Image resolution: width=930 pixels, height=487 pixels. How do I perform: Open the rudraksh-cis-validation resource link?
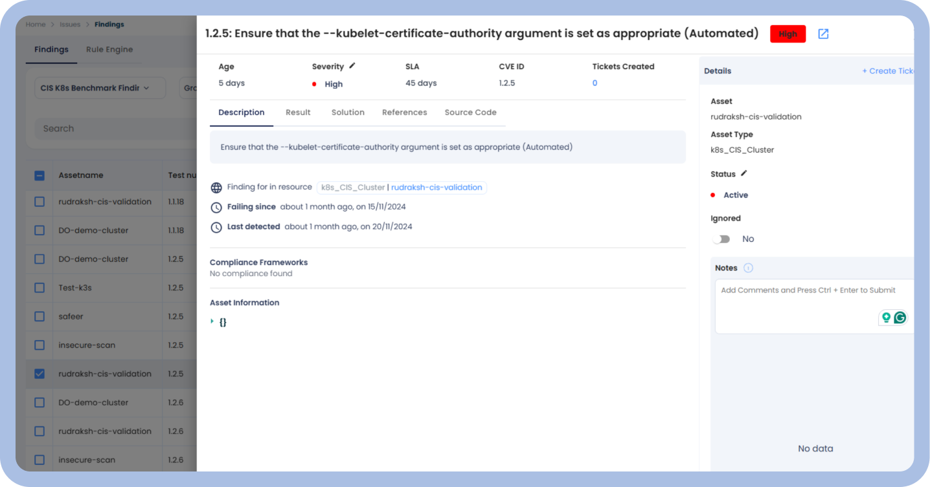[437, 188]
